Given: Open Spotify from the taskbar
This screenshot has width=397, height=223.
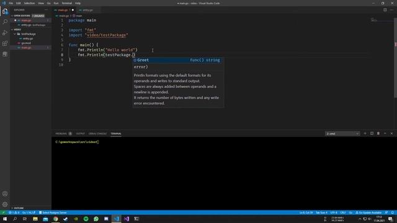Looking at the screenshot, I should tap(86, 219).
